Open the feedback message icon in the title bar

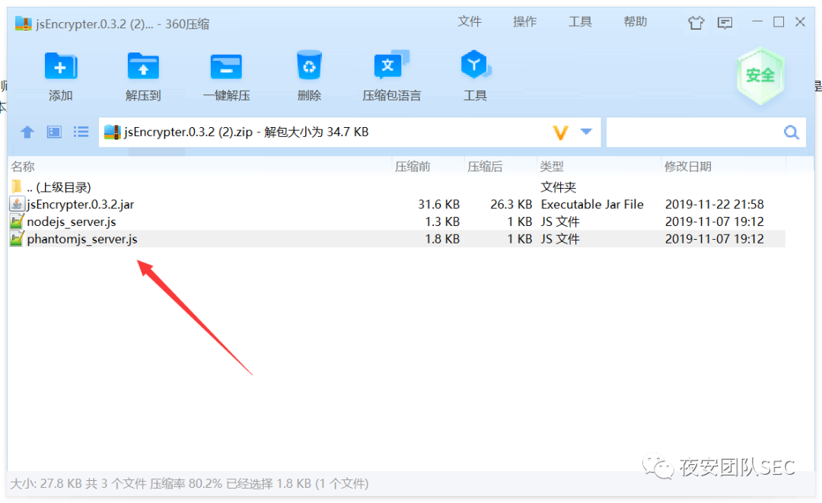tap(725, 23)
